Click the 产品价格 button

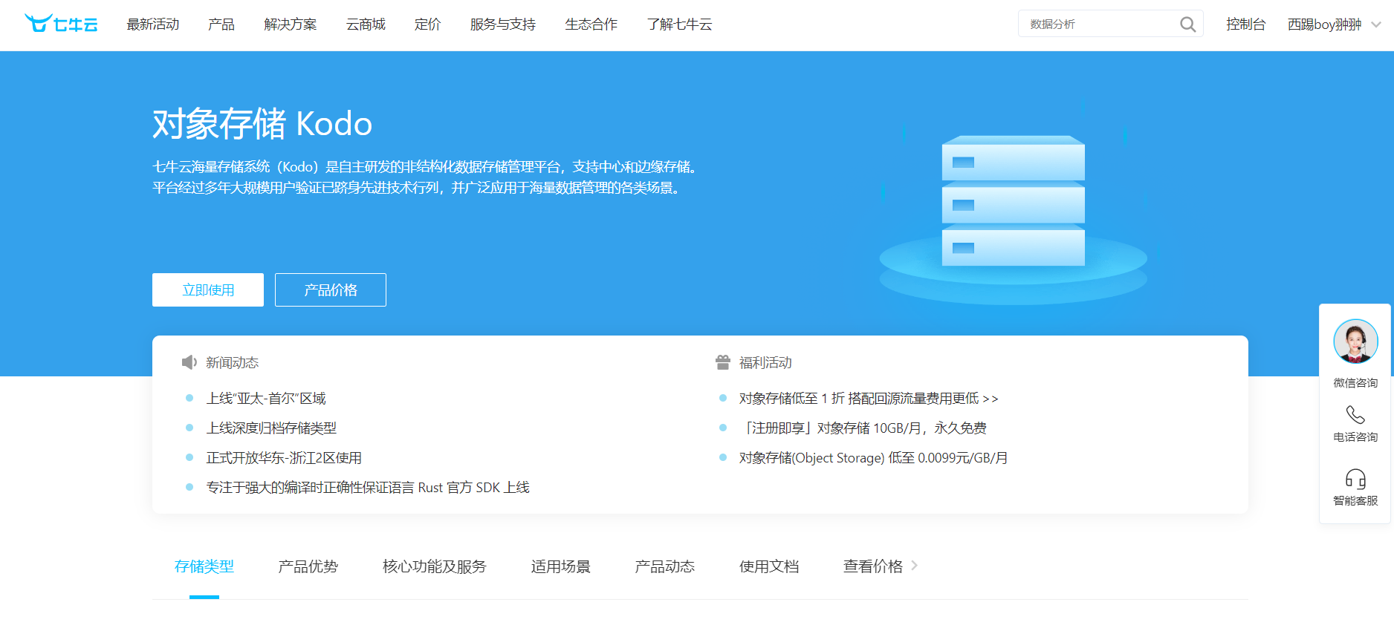[x=331, y=290]
